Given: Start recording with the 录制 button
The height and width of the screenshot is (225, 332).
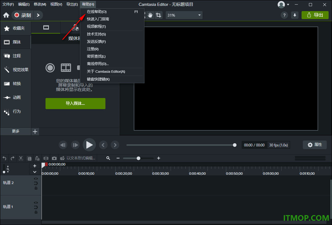Looking at the screenshot, I should (x=23, y=15).
